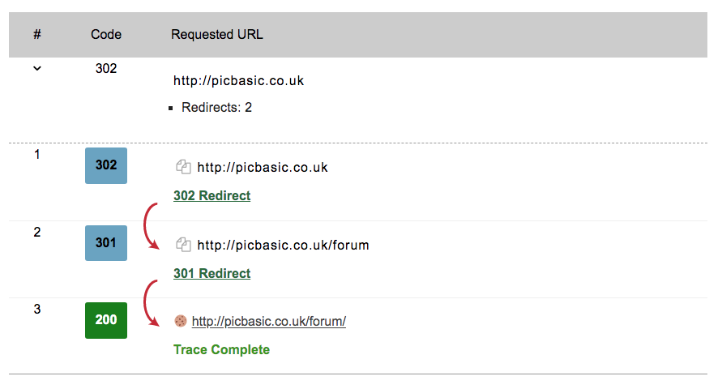Click the URL text in the top summary row
Image resolution: width=722 pixels, height=389 pixels.
pyautogui.click(x=239, y=81)
